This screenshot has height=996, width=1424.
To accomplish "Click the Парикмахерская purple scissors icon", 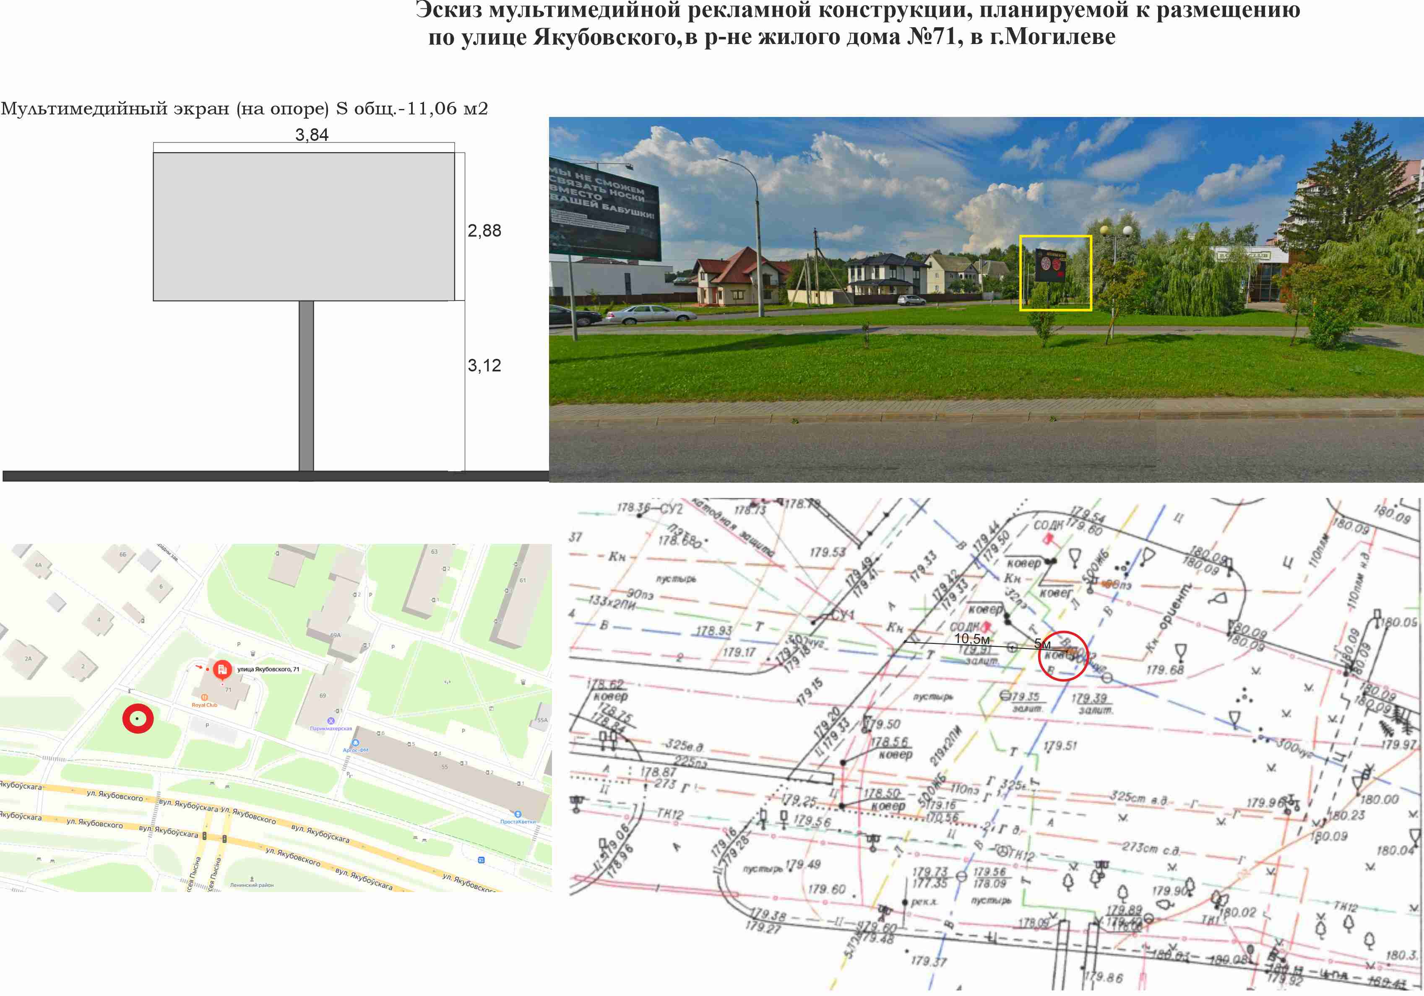I will 331,721.
